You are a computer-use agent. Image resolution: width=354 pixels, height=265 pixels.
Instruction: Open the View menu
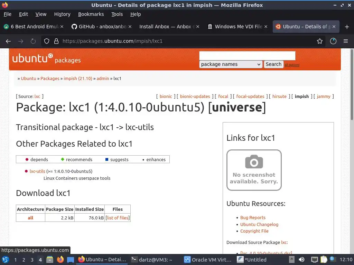click(x=41, y=14)
